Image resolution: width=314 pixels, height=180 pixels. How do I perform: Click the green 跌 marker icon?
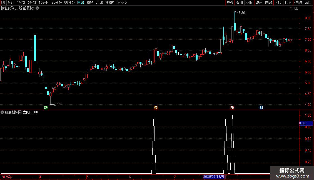tap(46, 107)
